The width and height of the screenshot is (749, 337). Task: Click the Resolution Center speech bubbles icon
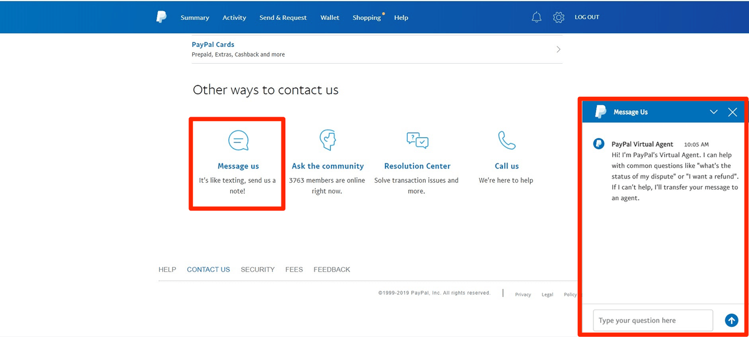pyautogui.click(x=417, y=140)
